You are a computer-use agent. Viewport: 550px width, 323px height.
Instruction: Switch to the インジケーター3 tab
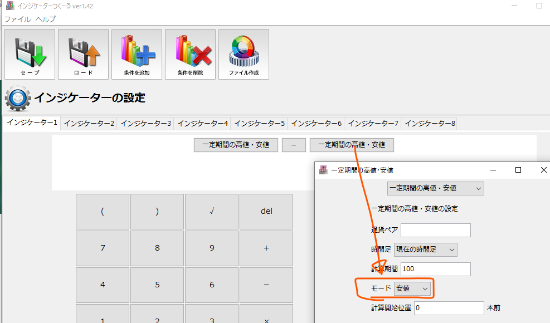(x=145, y=123)
